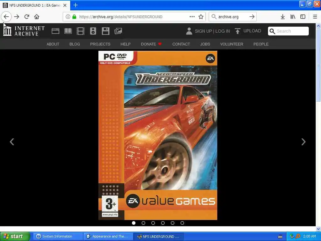Open the browser home page
The width and height of the screenshot is (321, 241).
pyautogui.click(x=37, y=17)
